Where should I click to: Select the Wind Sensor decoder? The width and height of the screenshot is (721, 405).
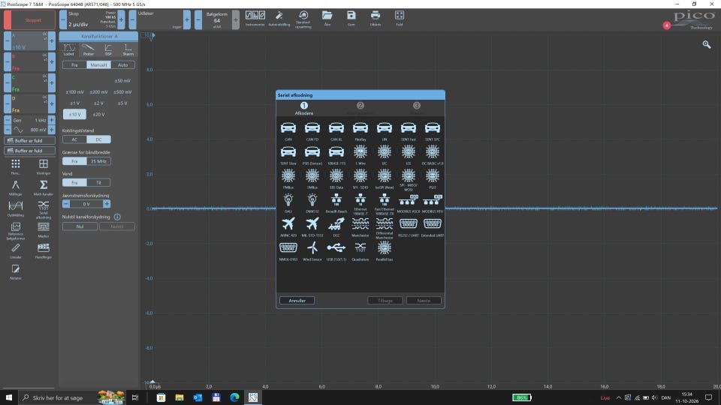coord(312,248)
